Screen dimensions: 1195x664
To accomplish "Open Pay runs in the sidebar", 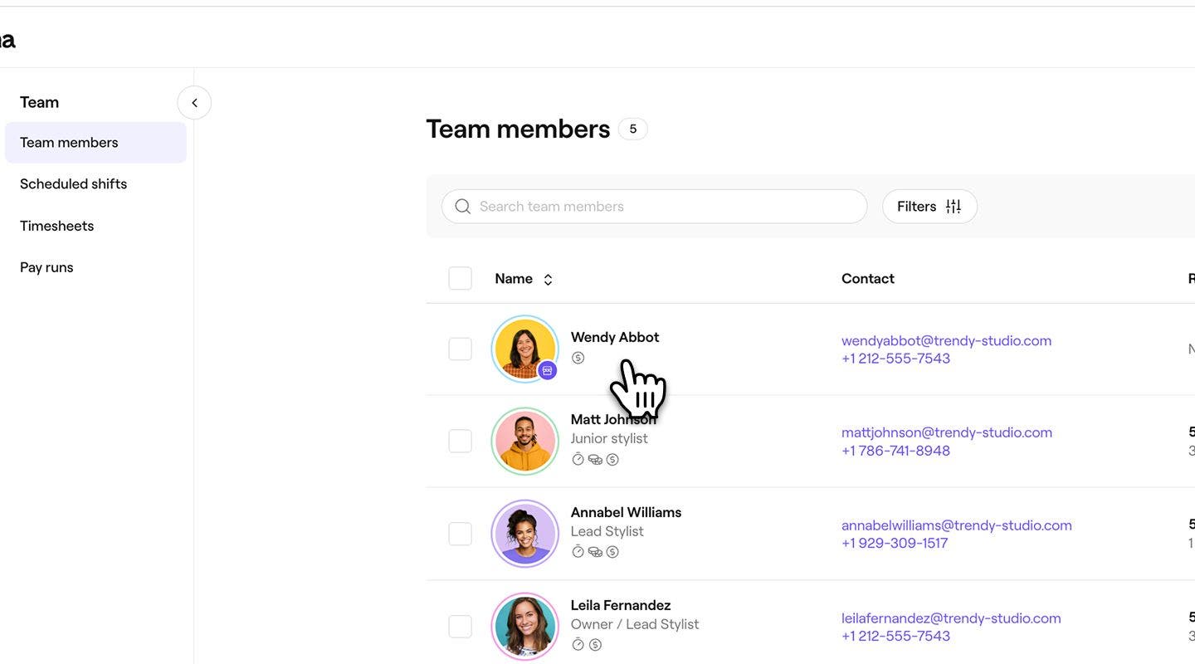I will 46,267.
